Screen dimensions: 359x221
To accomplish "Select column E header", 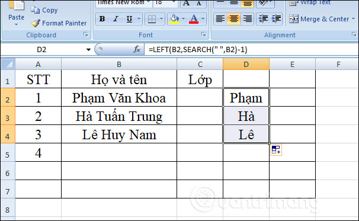I will (293, 65).
